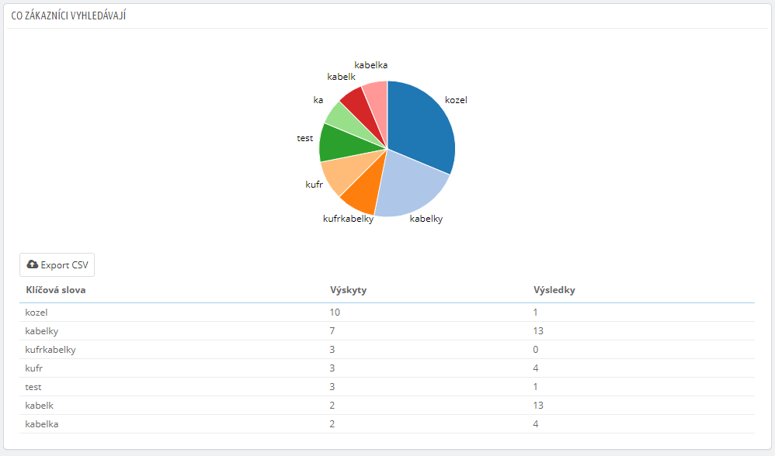Select the "kufr" keyword in the table

click(33, 368)
